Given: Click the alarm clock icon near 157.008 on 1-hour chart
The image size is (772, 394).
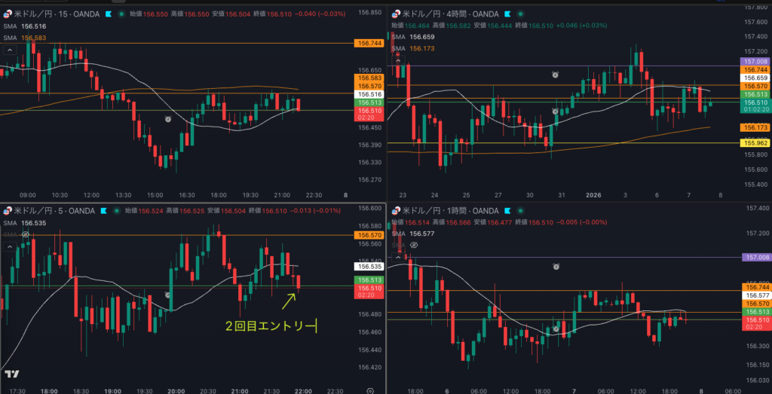Looking at the screenshot, I should pos(556,267).
